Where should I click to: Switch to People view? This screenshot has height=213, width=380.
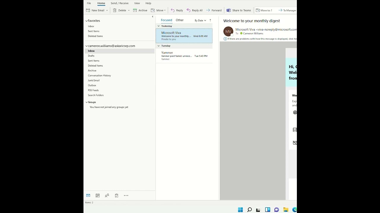[107, 196]
